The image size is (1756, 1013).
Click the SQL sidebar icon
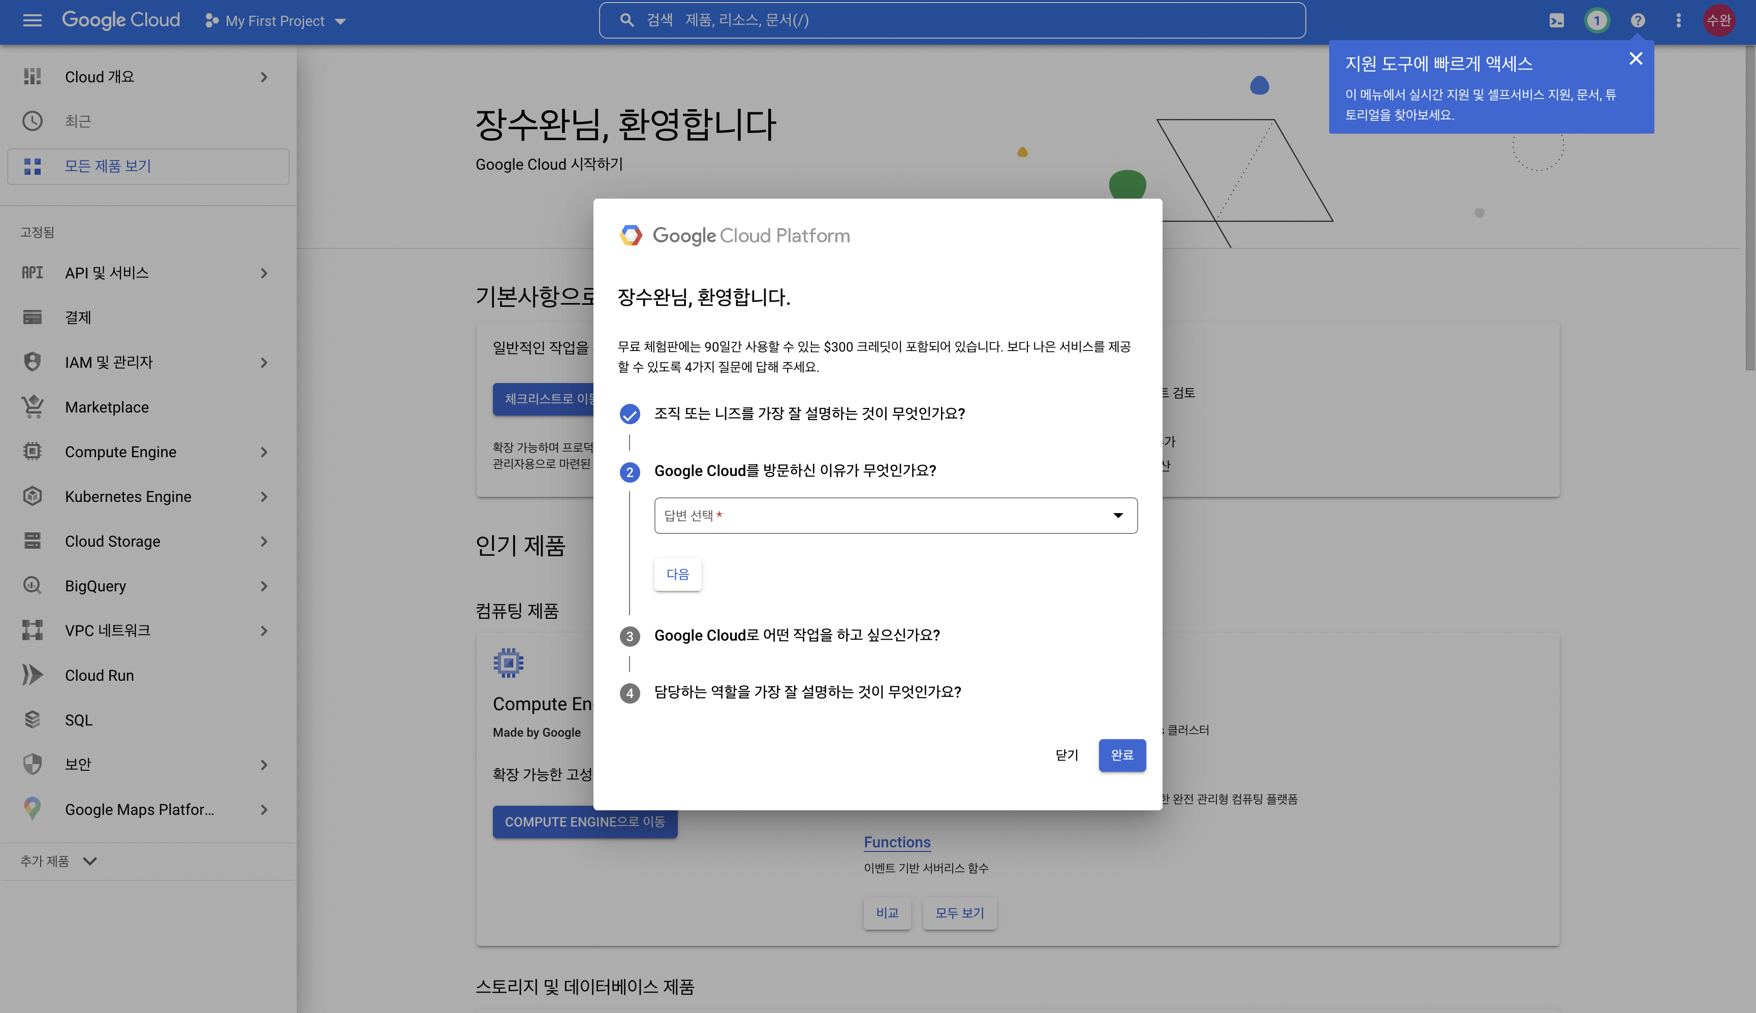pyautogui.click(x=32, y=719)
